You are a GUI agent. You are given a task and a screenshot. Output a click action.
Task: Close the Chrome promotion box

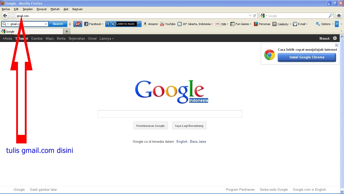[x=337, y=45]
